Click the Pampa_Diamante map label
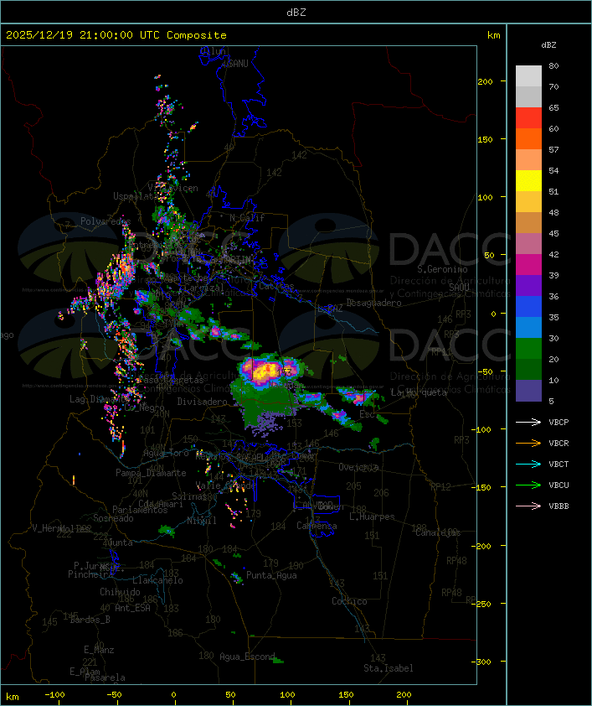592x706 pixels. coord(151,473)
